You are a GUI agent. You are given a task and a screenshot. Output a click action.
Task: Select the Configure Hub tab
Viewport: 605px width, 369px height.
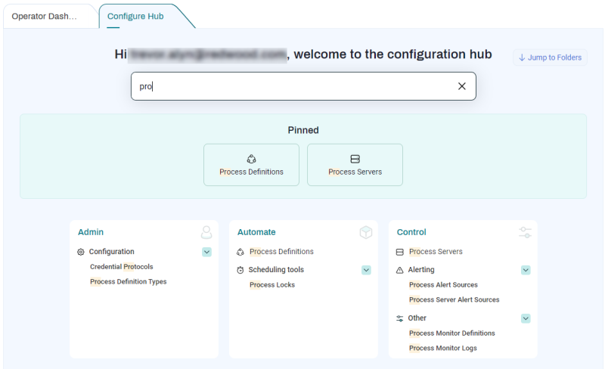tap(135, 16)
